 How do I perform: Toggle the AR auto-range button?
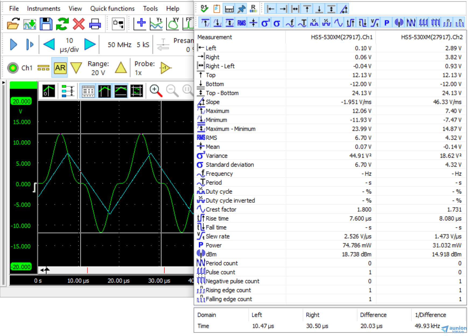[x=60, y=68]
